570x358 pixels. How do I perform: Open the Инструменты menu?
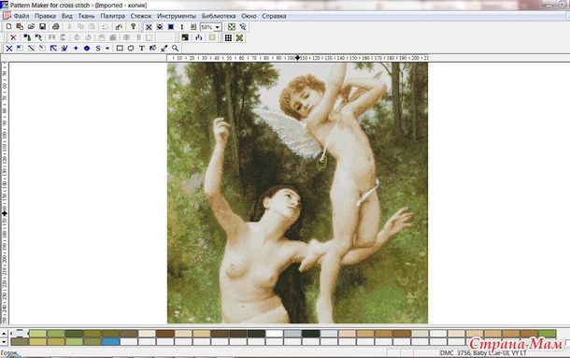177,16
